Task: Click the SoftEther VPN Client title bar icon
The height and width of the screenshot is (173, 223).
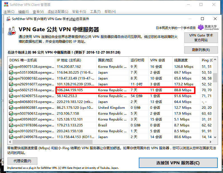Action: (6, 4)
